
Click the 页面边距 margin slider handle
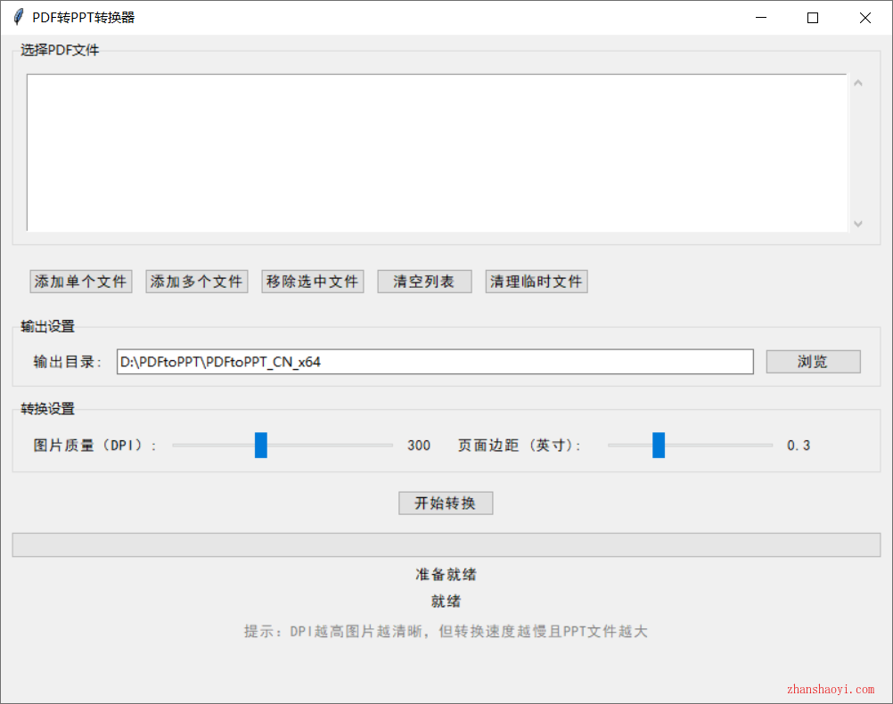[659, 445]
